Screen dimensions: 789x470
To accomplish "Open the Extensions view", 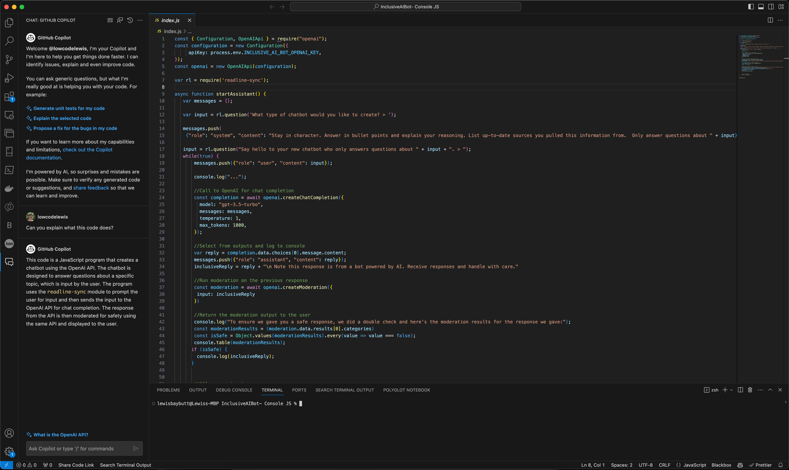I will pos(9,97).
